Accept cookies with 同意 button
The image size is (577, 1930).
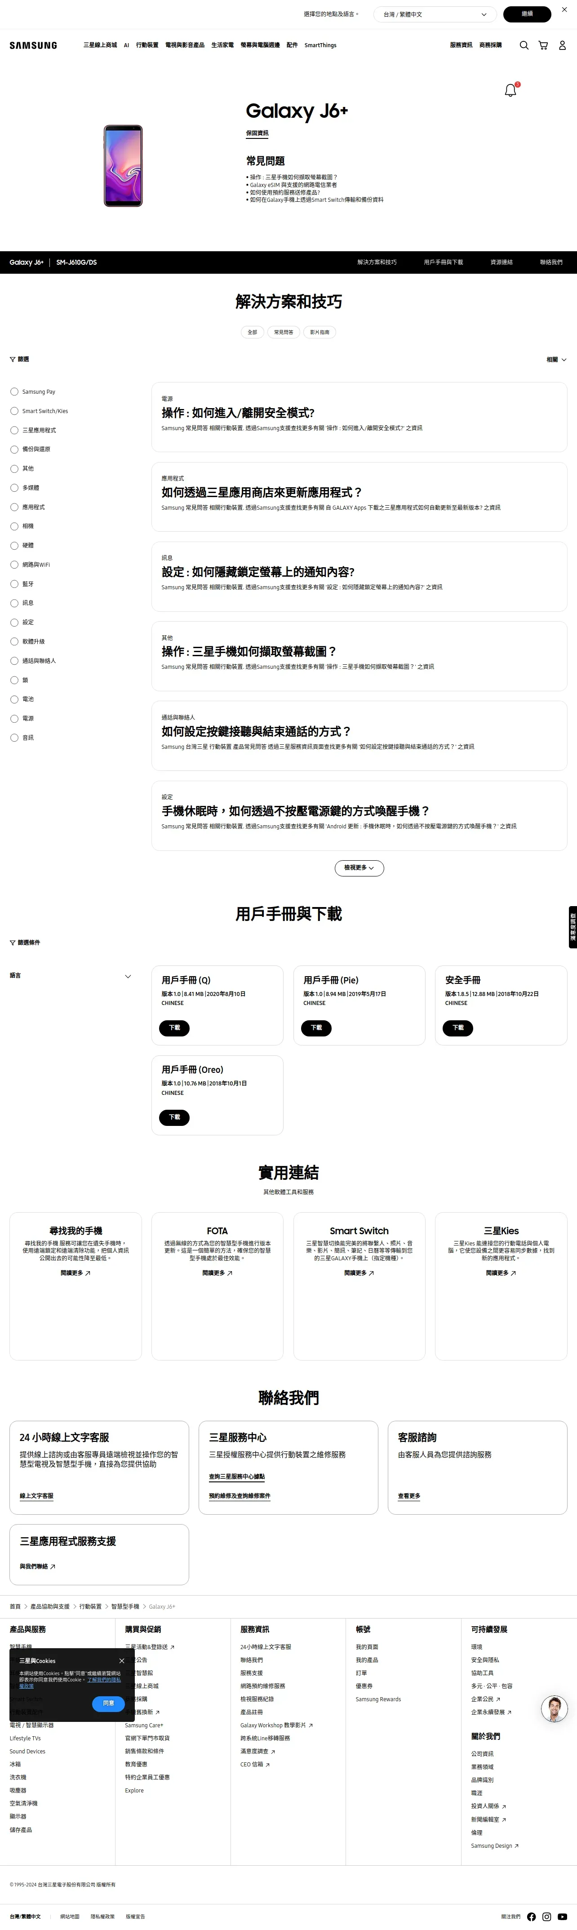(109, 1704)
